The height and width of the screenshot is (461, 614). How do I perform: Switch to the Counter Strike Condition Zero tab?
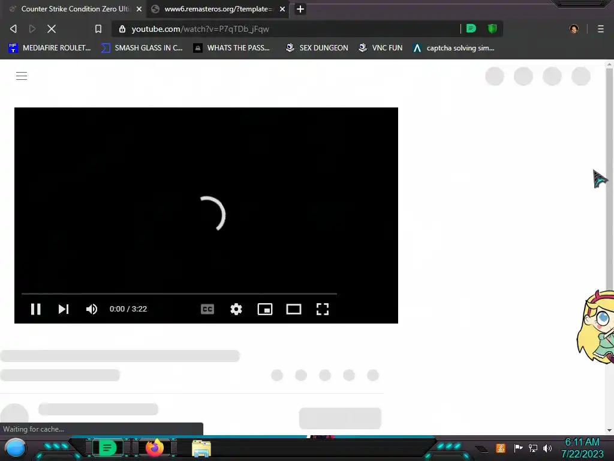74,8
